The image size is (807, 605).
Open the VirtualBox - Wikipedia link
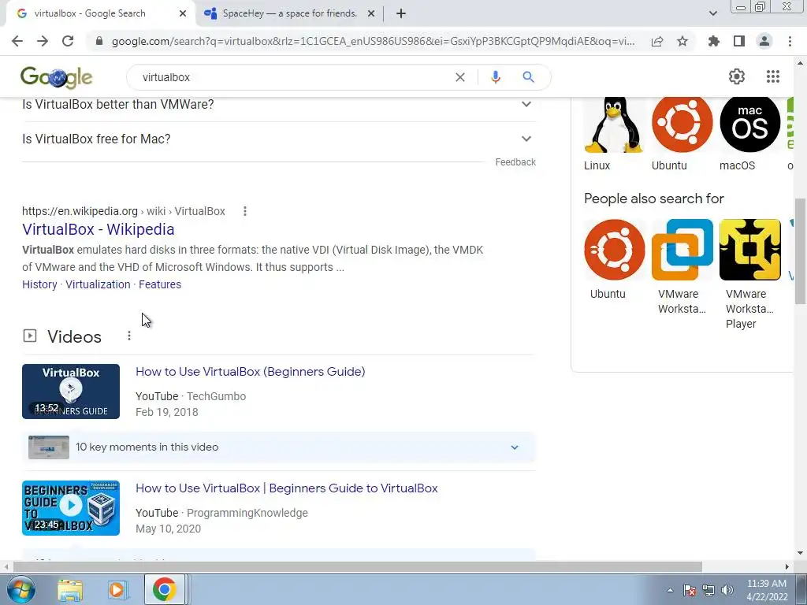pyautogui.click(x=99, y=229)
